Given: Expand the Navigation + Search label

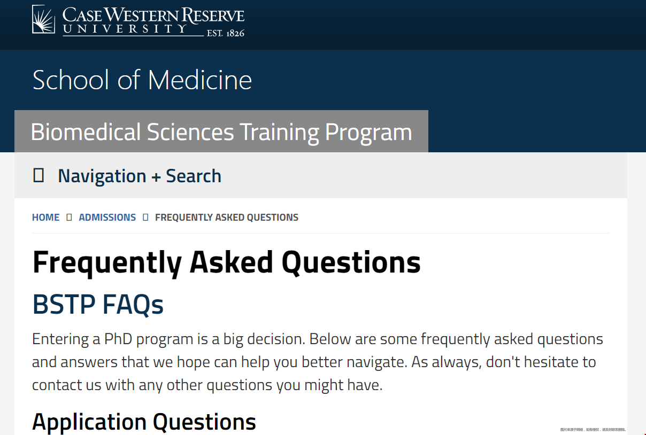Looking at the screenshot, I should pos(140,176).
